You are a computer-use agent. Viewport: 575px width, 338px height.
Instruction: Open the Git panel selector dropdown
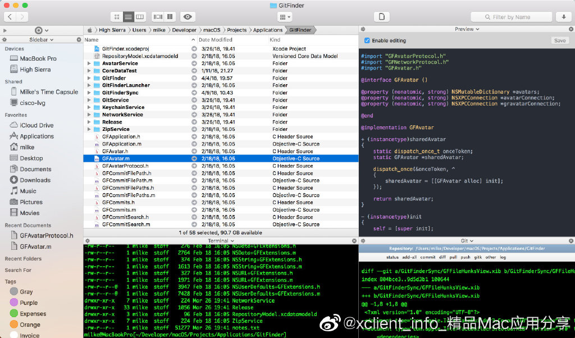(467, 241)
